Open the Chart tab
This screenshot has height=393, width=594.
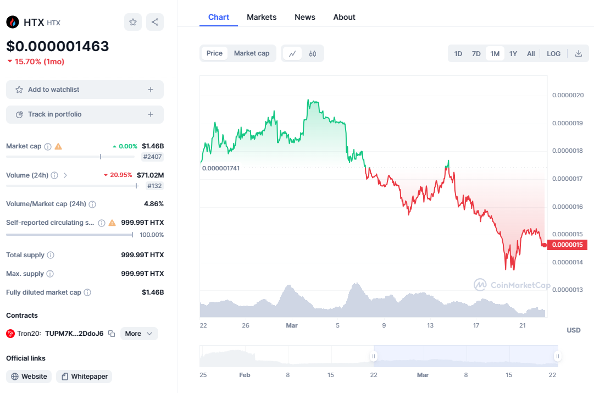pyautogui.click(x=219, y=17)
